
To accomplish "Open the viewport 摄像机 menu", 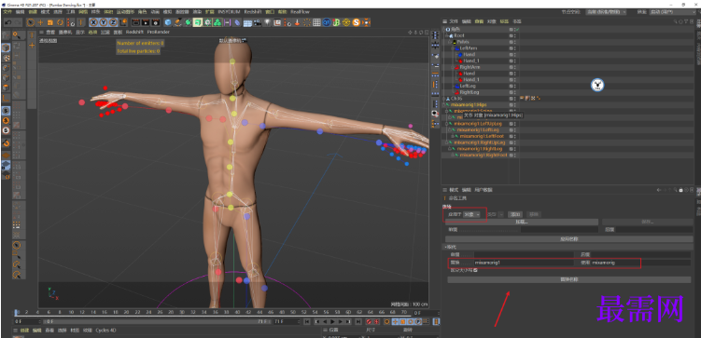I will (64, 32).
